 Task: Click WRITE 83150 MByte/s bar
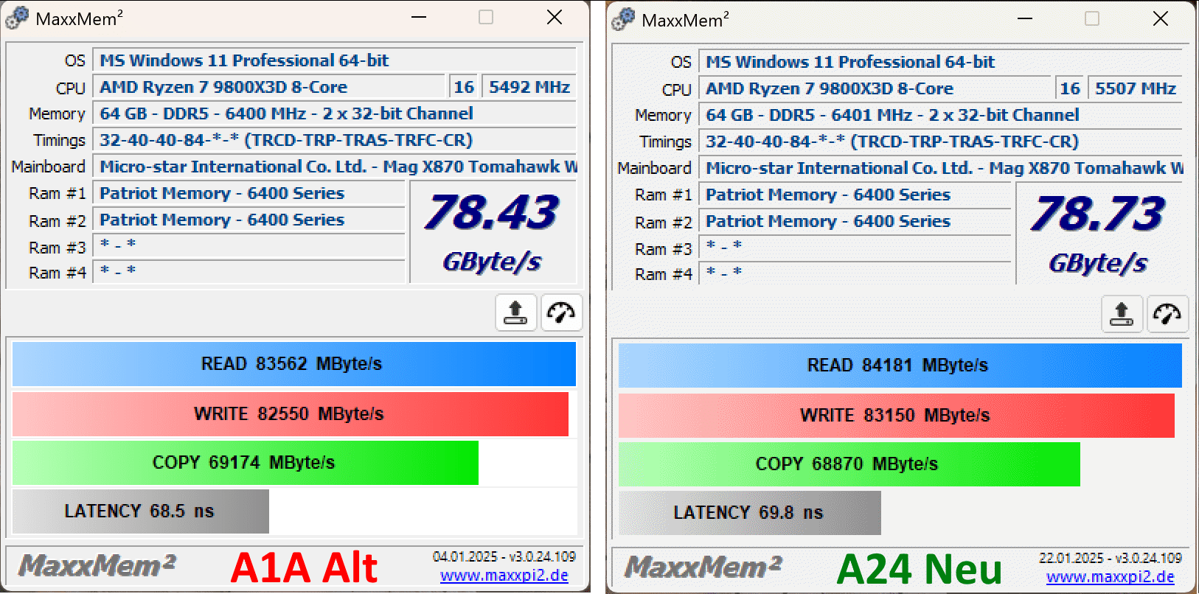pyautogui.click(x=897, y=416)
